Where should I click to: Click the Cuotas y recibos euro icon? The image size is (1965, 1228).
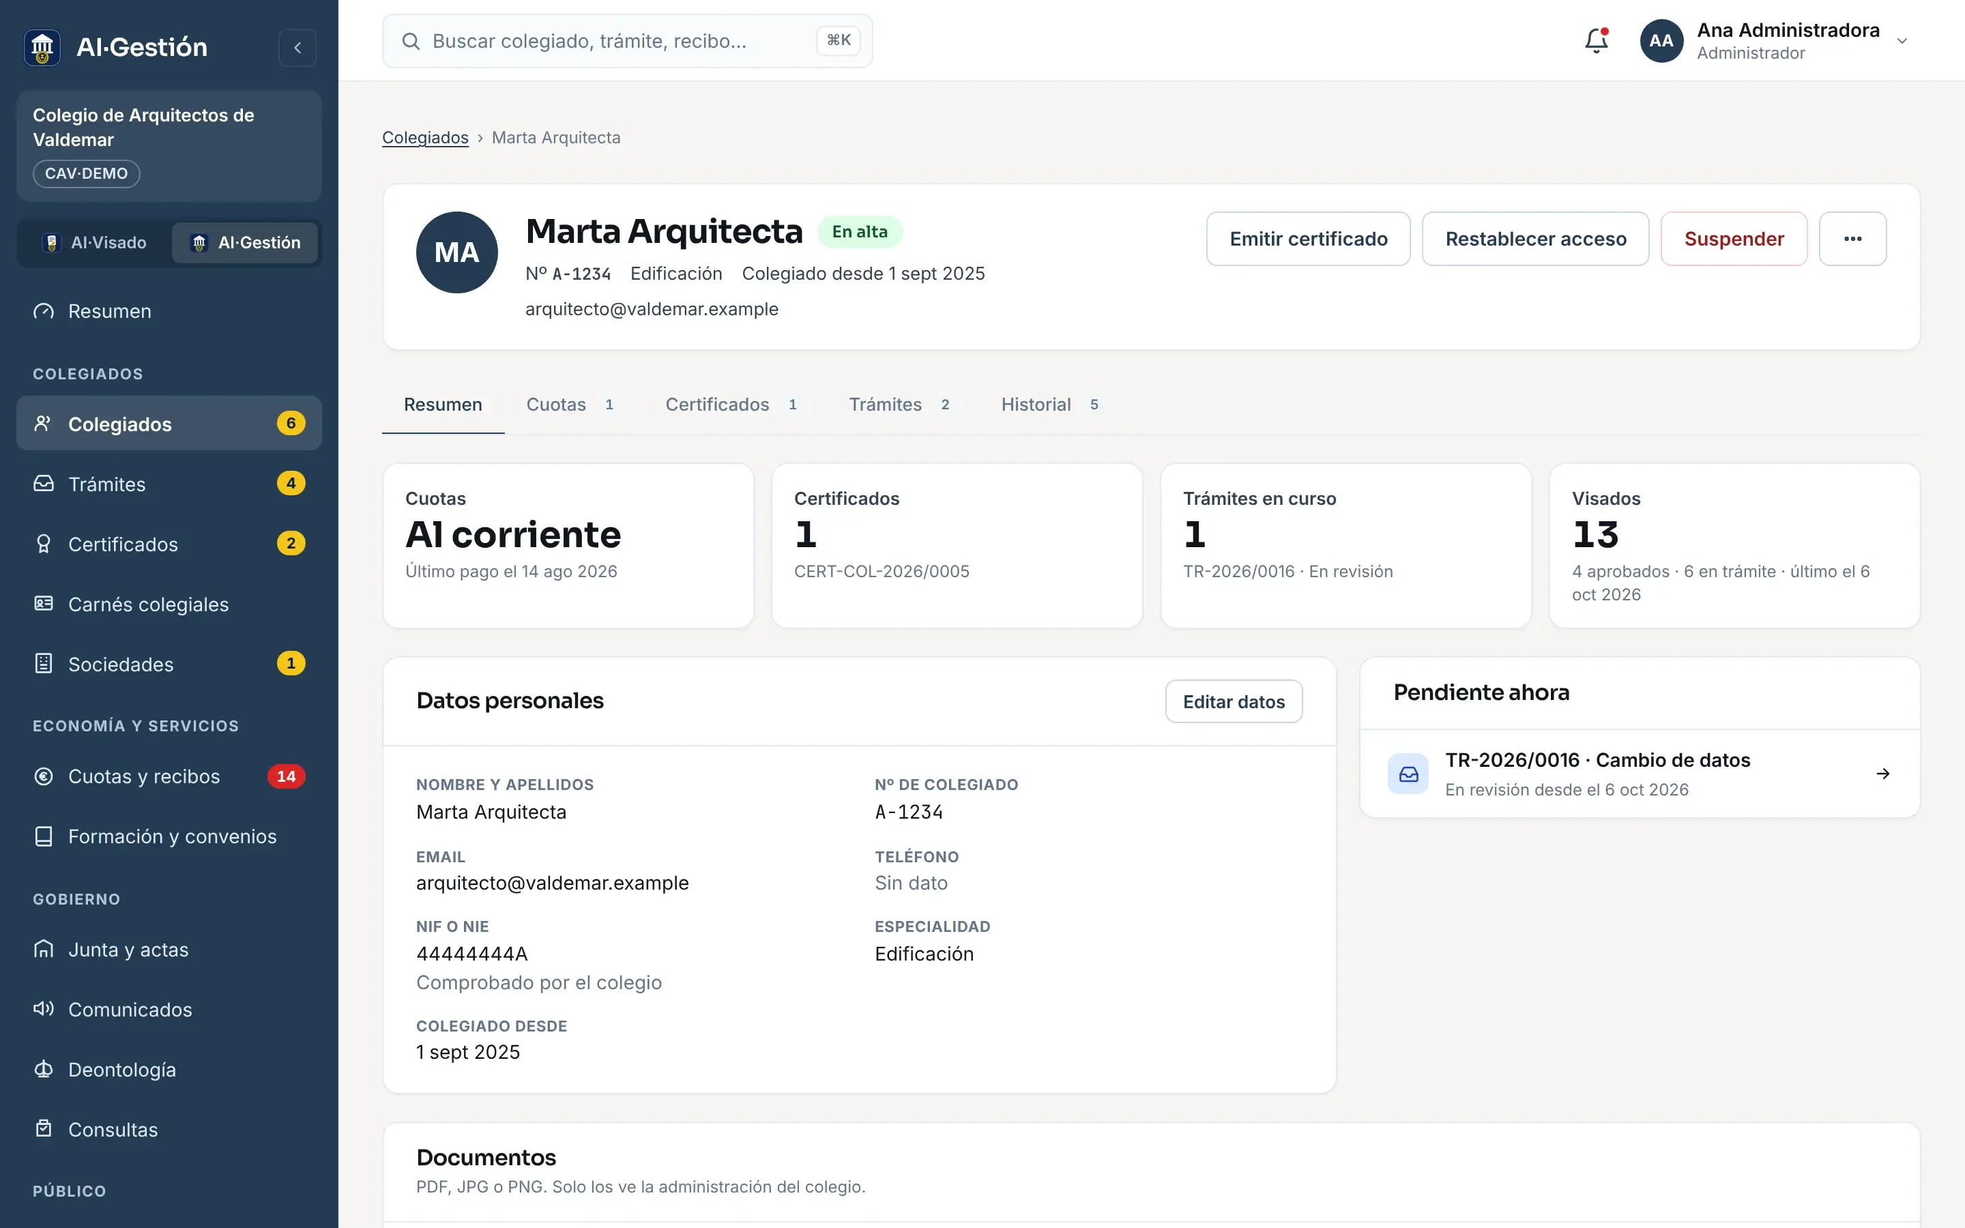pyautogui.click(x=43, y=776)
